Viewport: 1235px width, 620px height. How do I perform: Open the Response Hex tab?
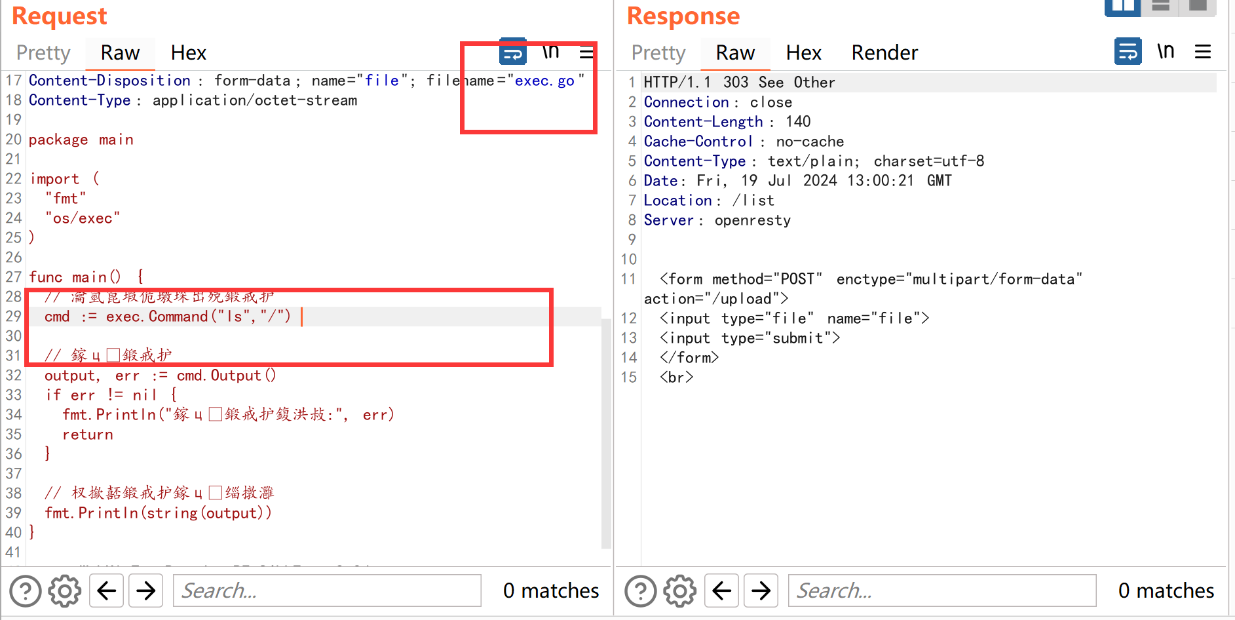804,52
